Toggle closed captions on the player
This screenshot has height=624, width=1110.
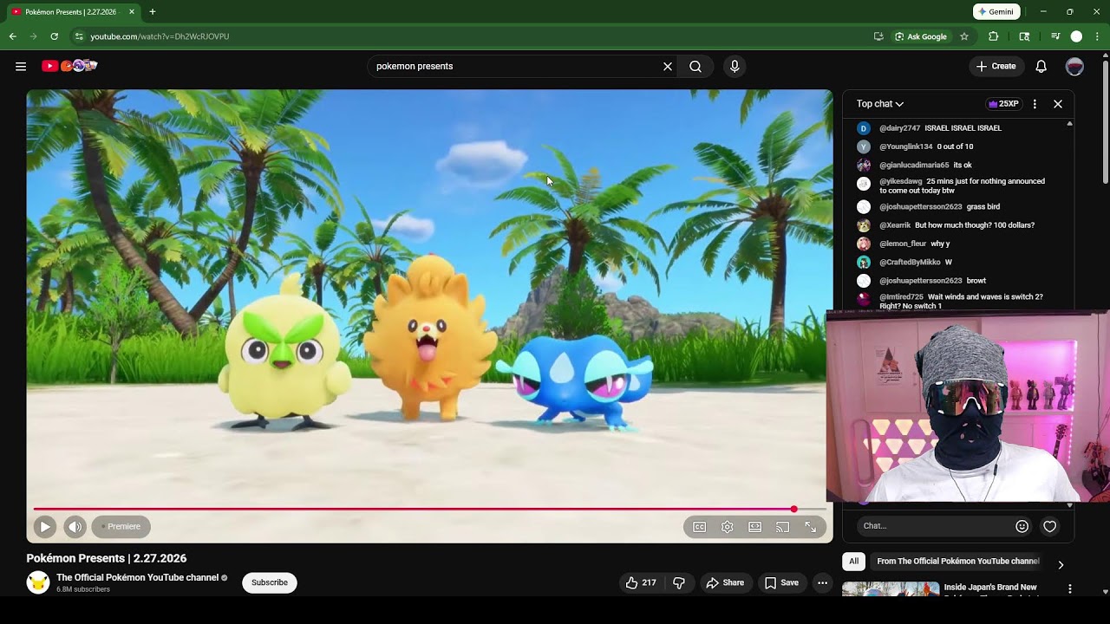tap(700, 527)
